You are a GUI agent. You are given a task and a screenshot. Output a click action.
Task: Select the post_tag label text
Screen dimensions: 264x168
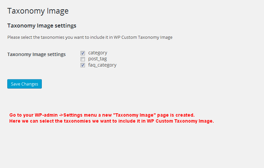98,59
